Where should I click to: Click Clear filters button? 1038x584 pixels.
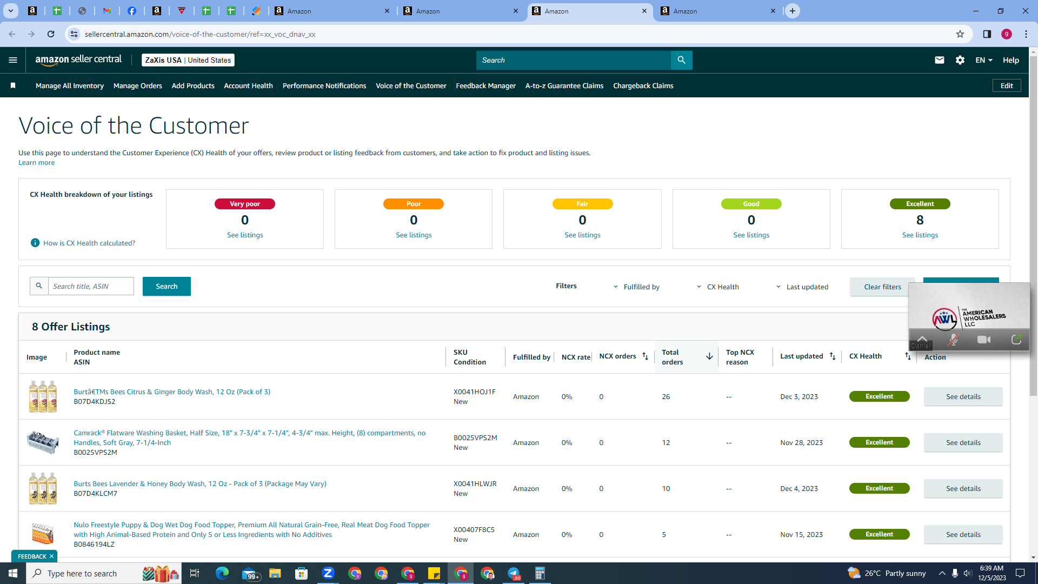click(x=882, y=287)
